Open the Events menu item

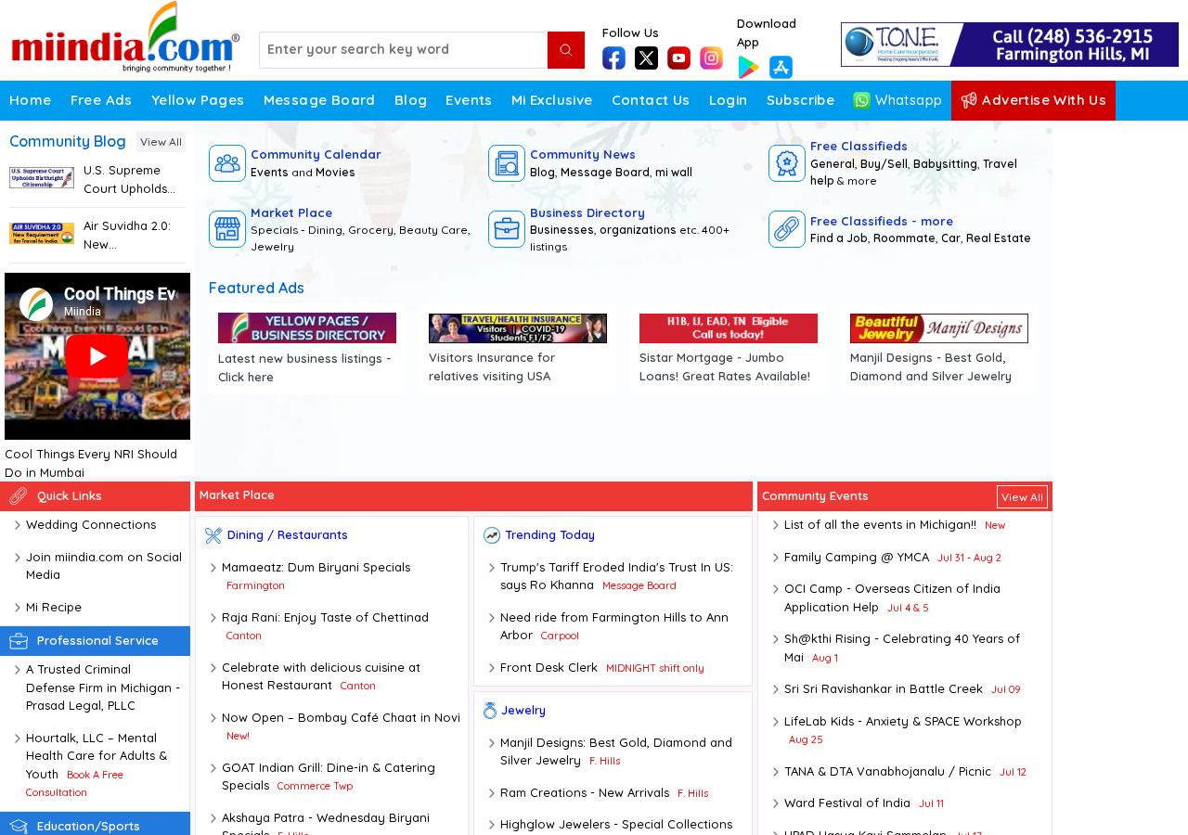[x=469, y=100]
